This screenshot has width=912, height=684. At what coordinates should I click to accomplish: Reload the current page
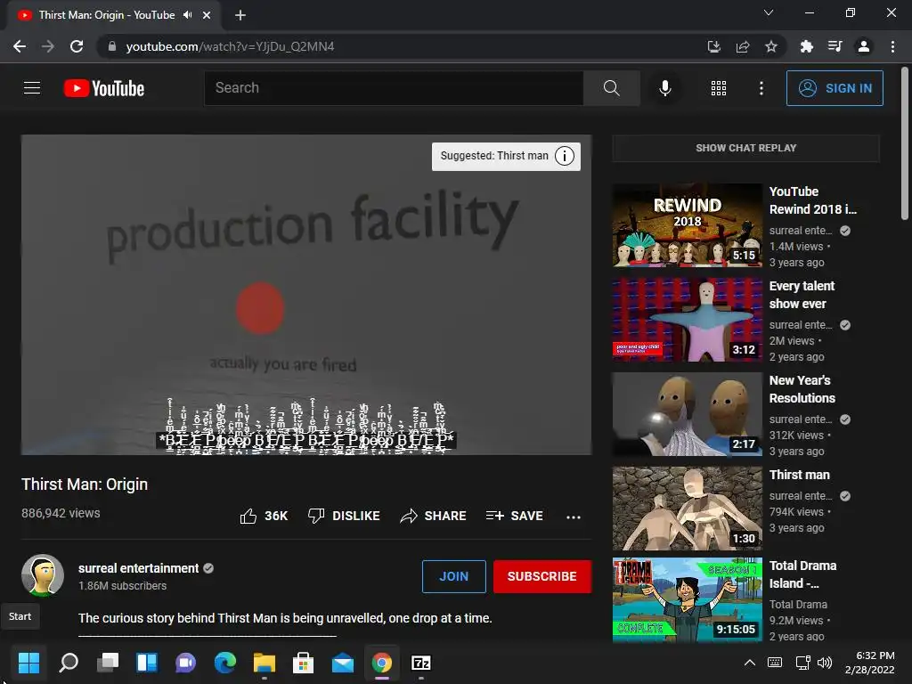coord(77,46)
